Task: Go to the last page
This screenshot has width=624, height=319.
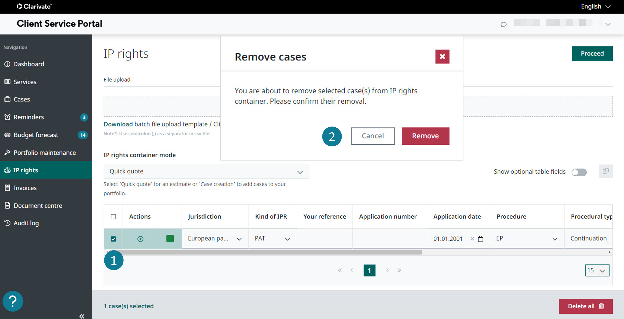Action: pyautogui.click(x=399, y=270)
